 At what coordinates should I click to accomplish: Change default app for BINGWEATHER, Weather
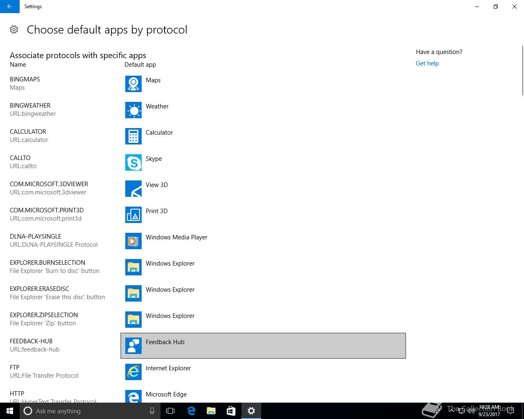point(263,110)
